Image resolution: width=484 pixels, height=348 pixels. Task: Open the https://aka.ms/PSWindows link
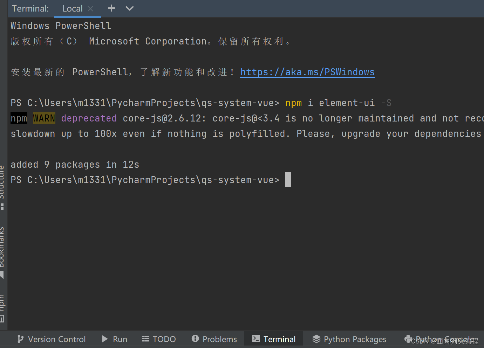(307, 72)
